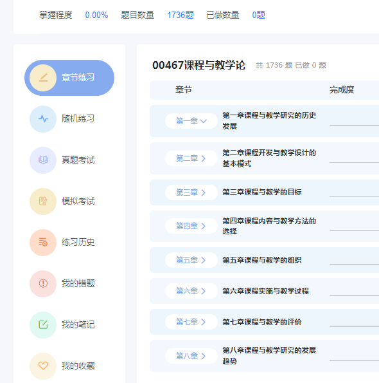Click the 完成度 column header
Image resolution: width=379 pixels, height=383 pixels.
coord(342,90)
